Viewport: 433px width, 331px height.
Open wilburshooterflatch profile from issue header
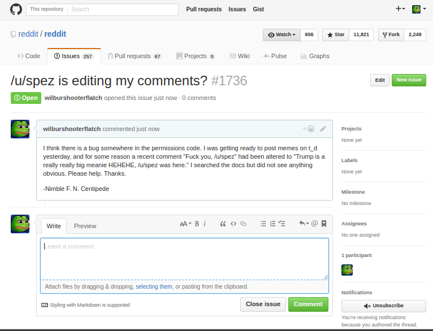[73, 98]
